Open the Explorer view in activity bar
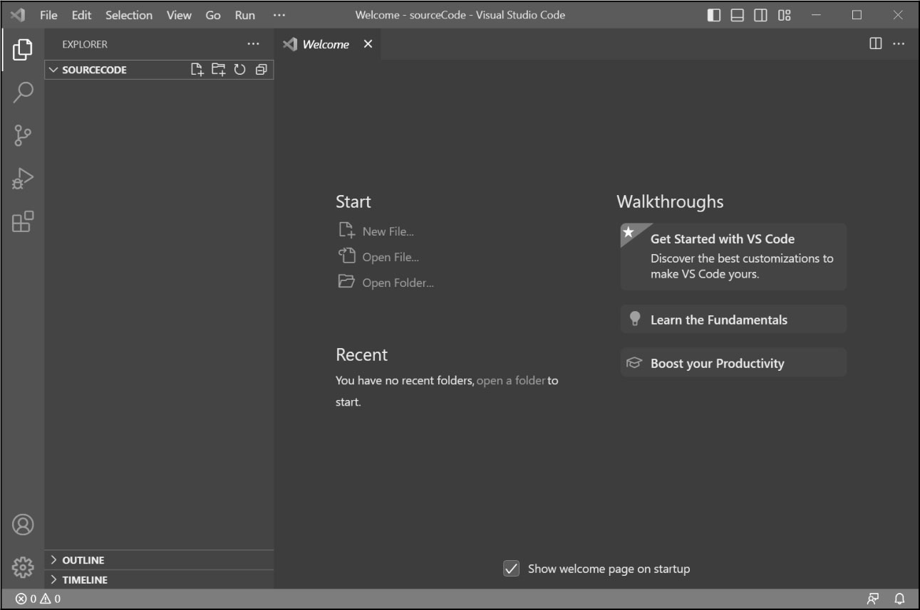 23,50
